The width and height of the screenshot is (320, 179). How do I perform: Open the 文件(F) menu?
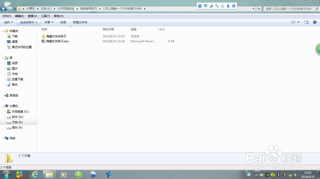point(7,16)
